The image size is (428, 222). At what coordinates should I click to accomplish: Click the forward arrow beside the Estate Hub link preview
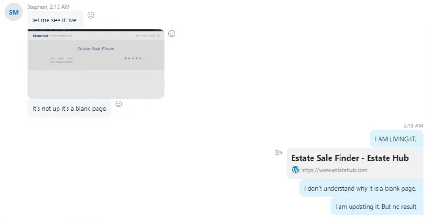[x=279, y=153]
